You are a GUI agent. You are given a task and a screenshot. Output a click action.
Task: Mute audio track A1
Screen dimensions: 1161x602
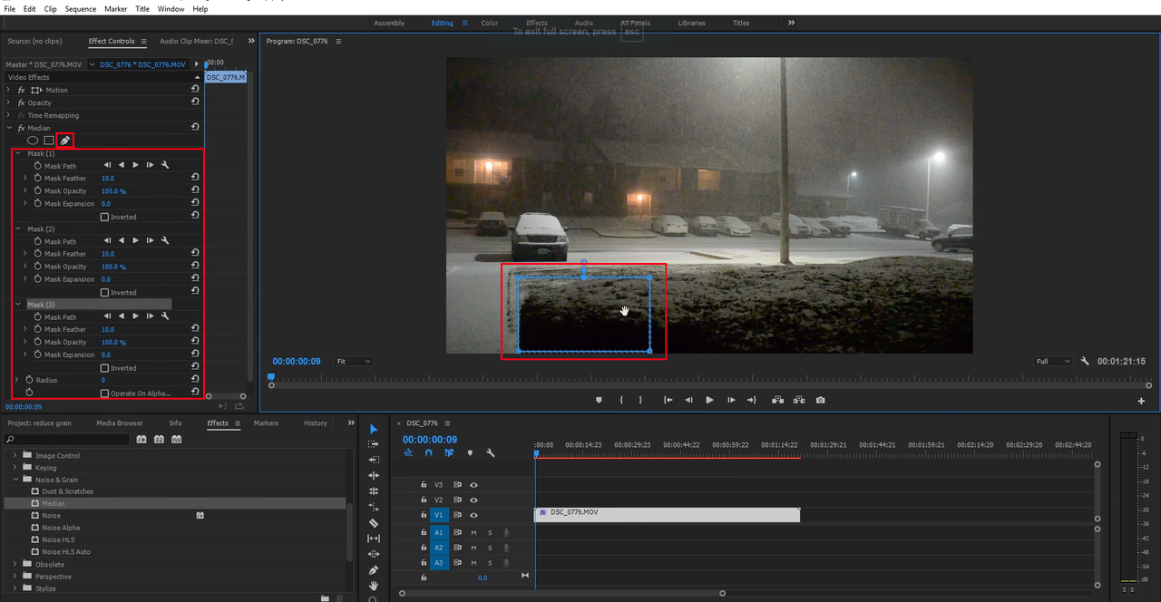473,532
